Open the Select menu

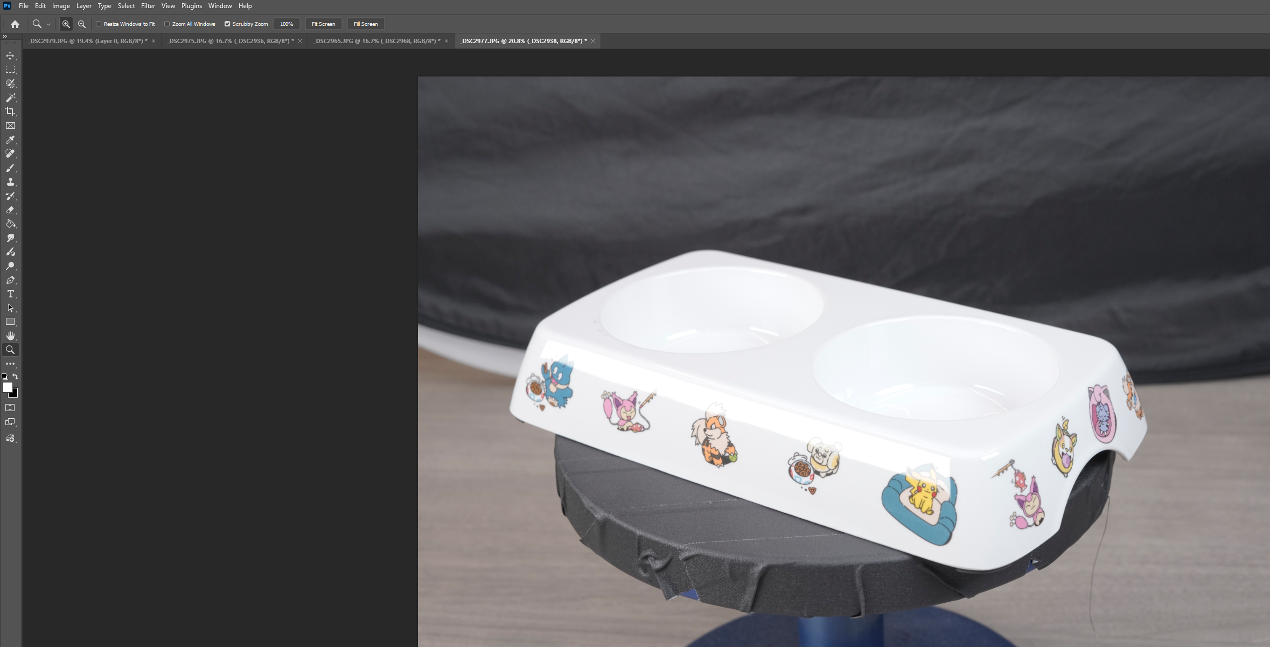click(126, 6)
